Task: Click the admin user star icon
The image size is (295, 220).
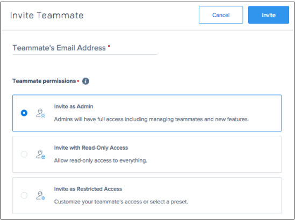Action: point(40,113)
